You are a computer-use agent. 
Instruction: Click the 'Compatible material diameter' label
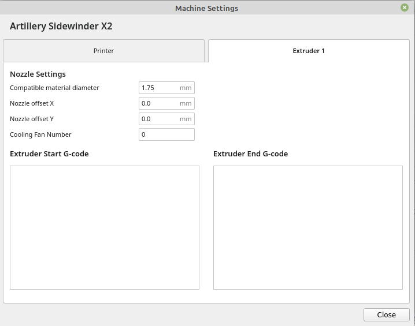point(54,88)
